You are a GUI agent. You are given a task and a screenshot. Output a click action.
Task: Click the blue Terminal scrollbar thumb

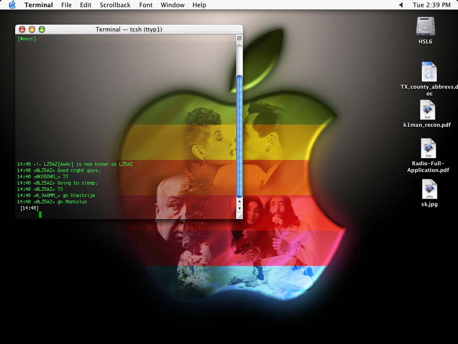[239, 136]
